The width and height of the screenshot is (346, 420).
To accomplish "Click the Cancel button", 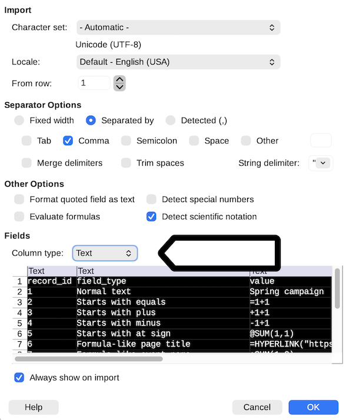I will [x=257, y=408].
